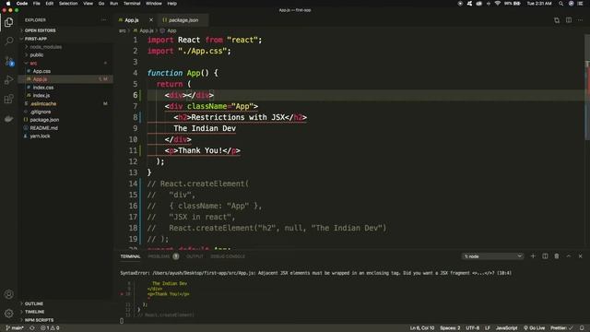Viewport: 590px width, 332px height.
Task: Open README.md in the file tree
Action: [x=43, y=128]
